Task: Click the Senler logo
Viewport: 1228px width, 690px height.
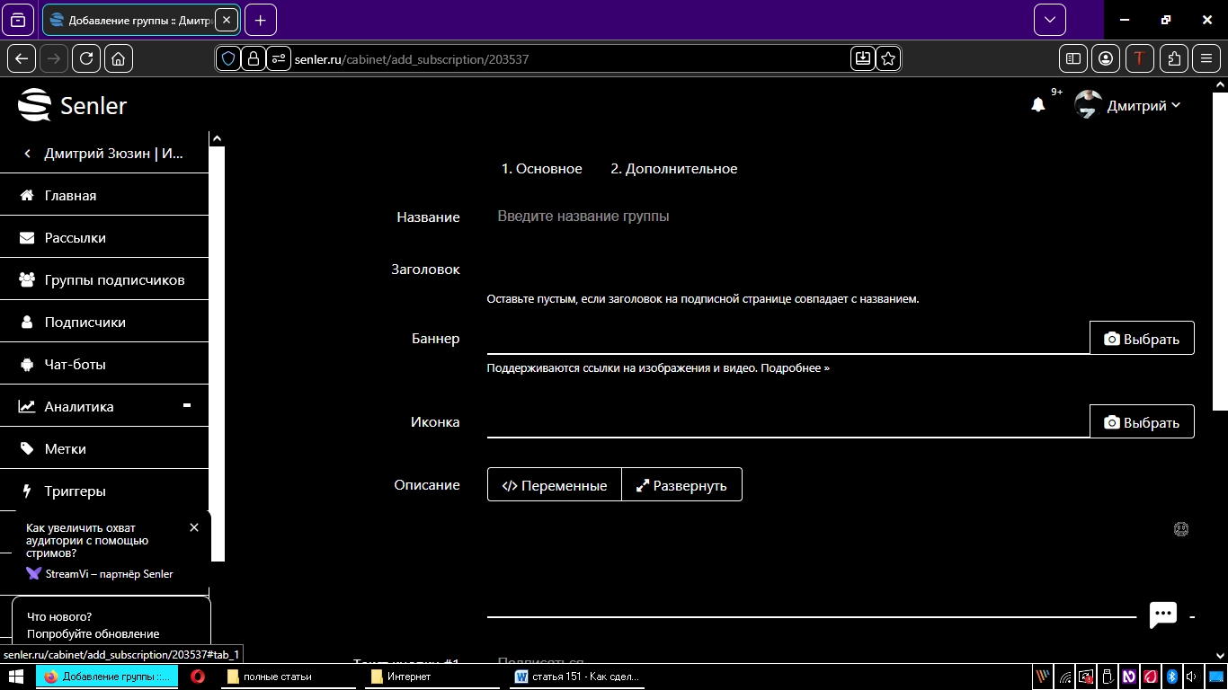Action: tap(73, 106)
